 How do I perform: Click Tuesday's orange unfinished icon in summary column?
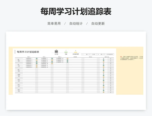click(104, 67)
